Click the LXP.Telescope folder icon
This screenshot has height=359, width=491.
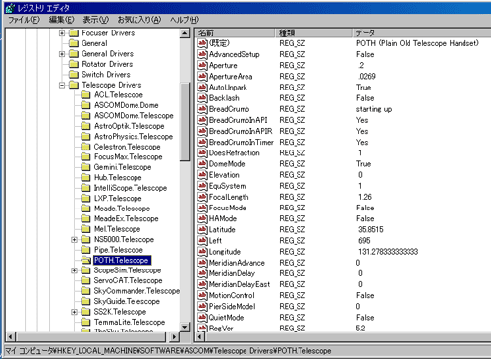(85, 199)
